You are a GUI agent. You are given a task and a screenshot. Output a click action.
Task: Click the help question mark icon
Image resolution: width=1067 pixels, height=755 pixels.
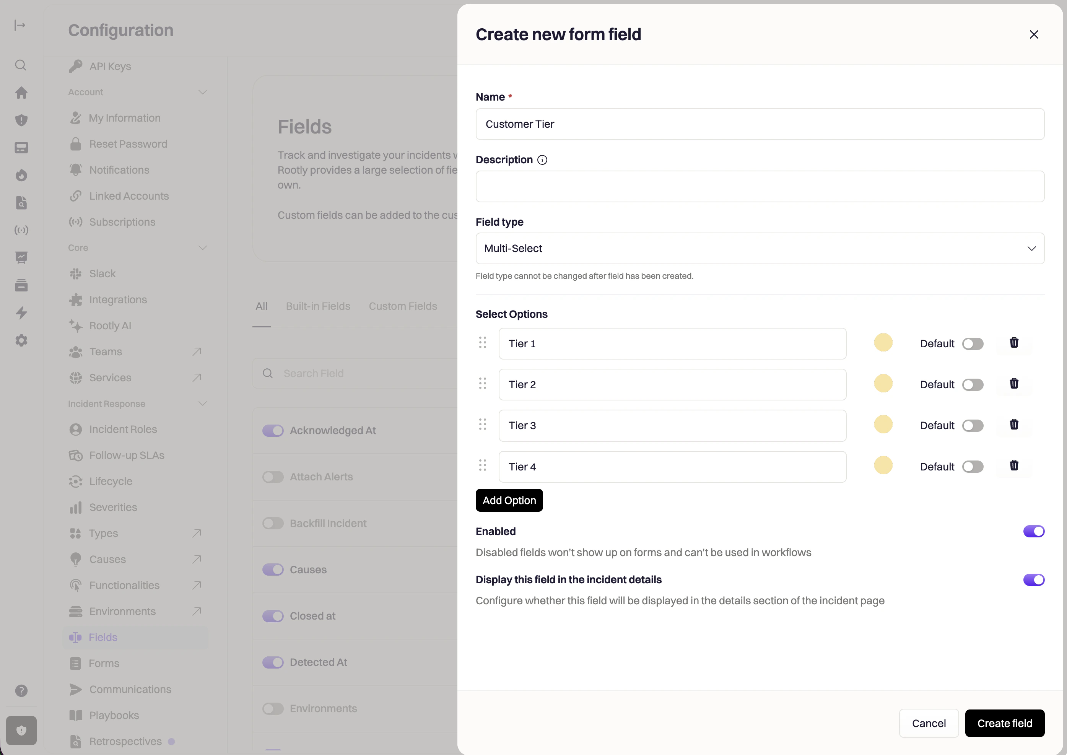click(21, 690)
